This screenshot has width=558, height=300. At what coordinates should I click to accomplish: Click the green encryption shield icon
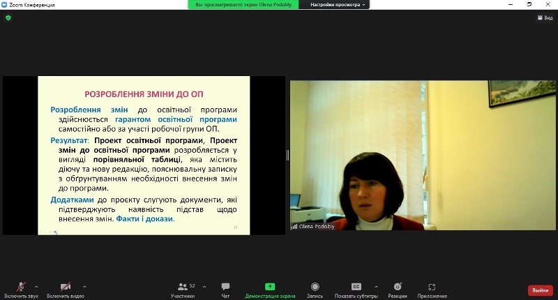tap(8, 18)
